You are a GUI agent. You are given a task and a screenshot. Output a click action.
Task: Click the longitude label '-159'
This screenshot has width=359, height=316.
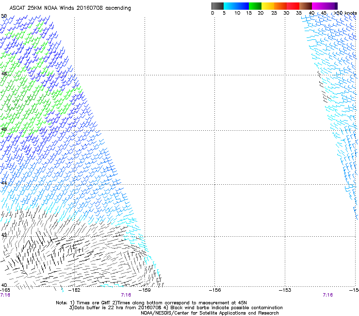[x=145, y=290]
